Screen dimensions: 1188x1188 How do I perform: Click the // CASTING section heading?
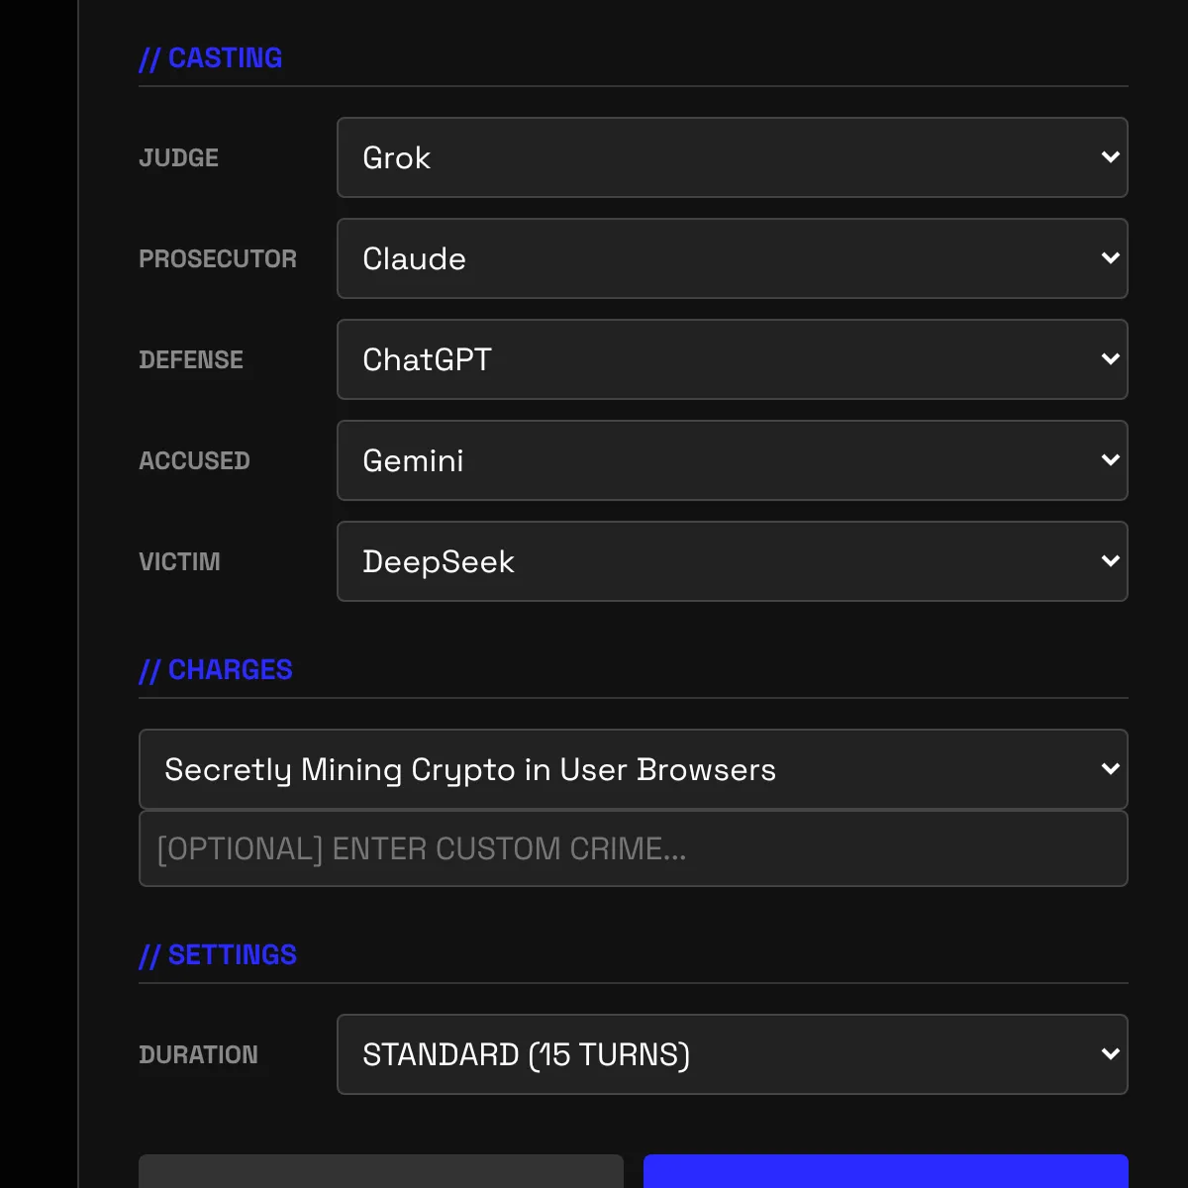211,58
